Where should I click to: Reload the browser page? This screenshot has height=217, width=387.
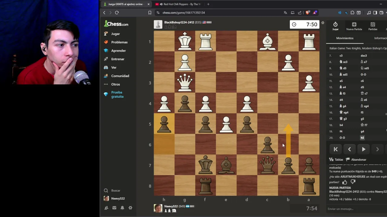[x=117, y=13]
